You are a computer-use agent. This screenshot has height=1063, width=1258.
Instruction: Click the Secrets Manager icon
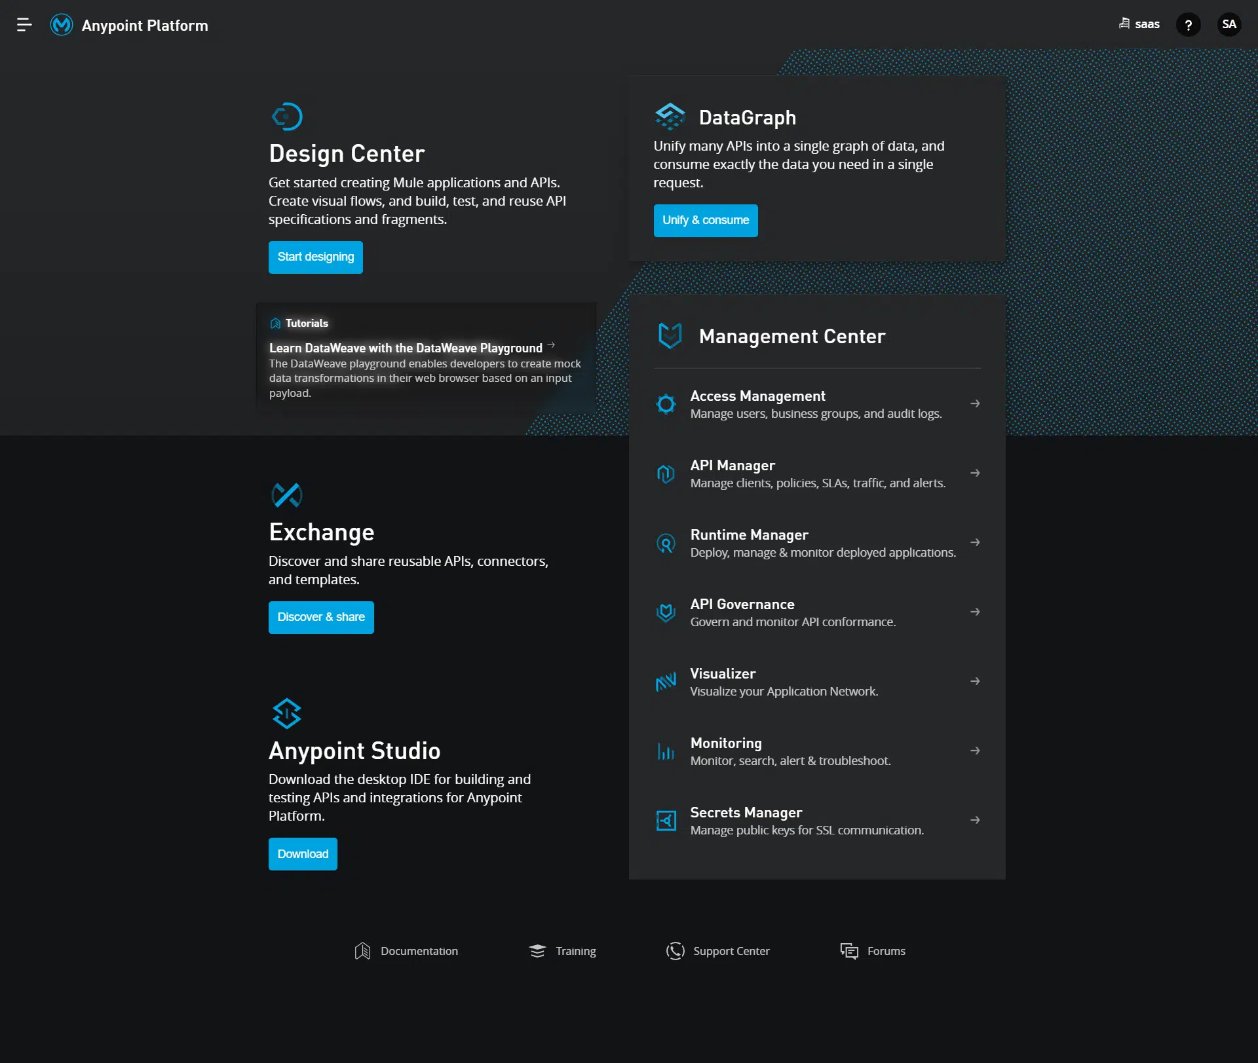point(666,820)
